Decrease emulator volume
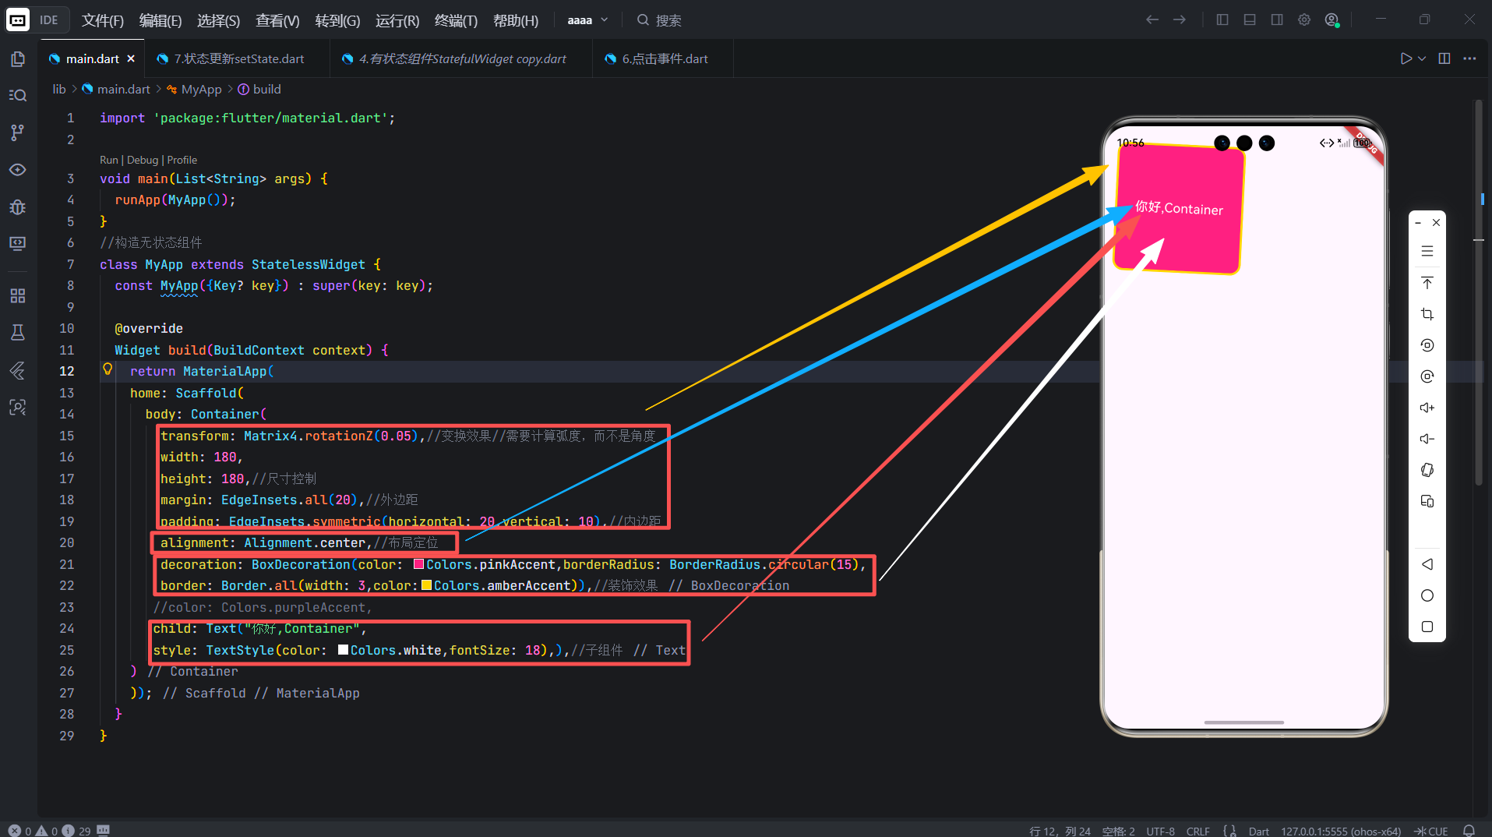Viewport: 1492px width, 837px height. coord(1427,439)
